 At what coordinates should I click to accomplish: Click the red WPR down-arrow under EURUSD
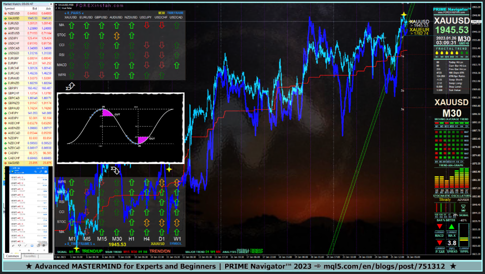[86, 75]
